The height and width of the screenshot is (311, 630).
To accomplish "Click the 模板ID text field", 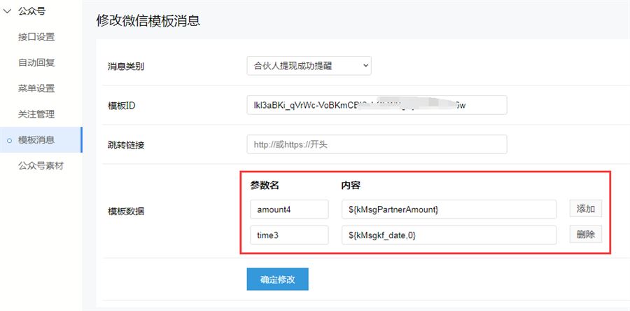I will click(x=376, y=105).
